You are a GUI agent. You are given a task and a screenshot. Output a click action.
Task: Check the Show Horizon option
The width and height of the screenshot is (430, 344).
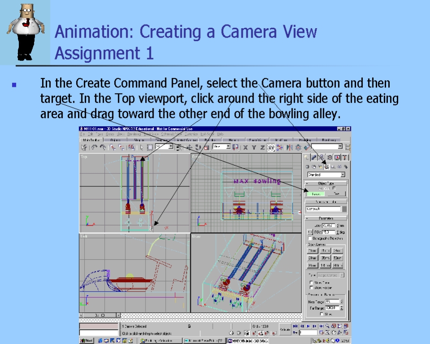click(x=311, y=288)
